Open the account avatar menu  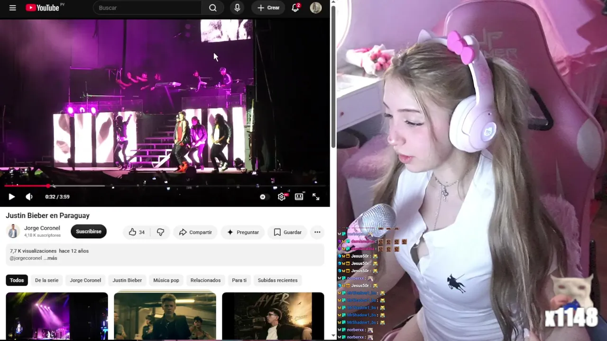coord(316,8)
